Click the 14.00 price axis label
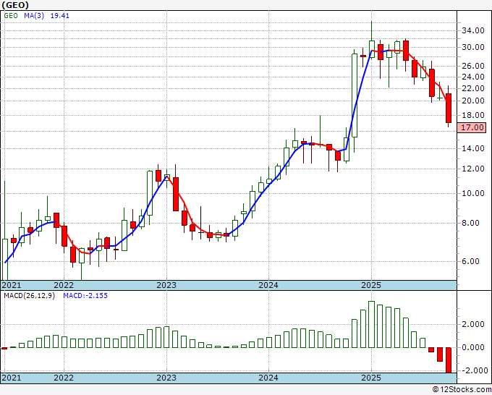492x395 pixels. [x=472, y=149]
